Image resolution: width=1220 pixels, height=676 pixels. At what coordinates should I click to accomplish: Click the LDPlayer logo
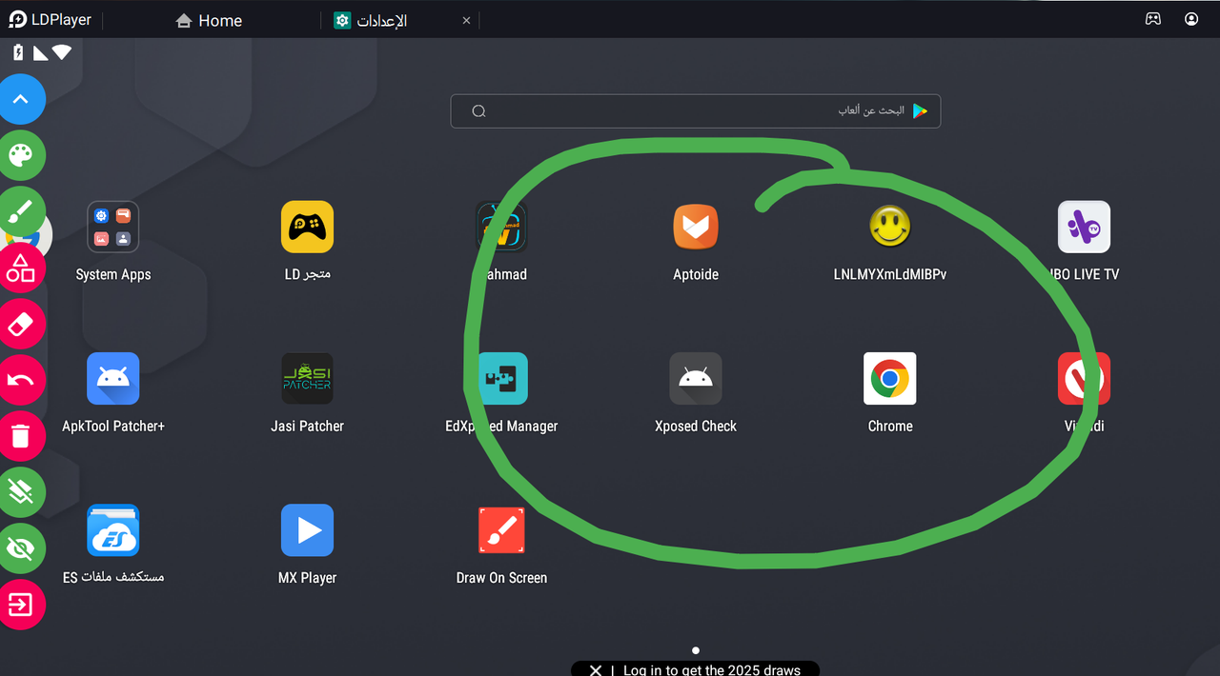[x=50, y=19]
